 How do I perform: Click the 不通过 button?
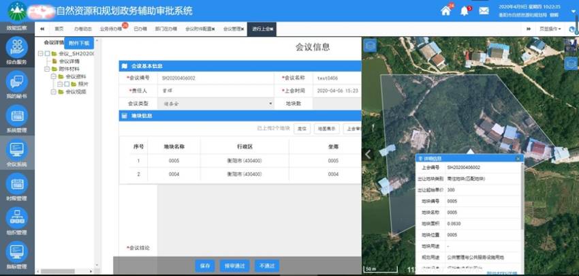pos(266,266)
